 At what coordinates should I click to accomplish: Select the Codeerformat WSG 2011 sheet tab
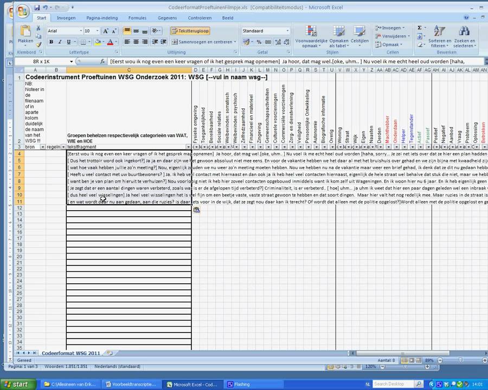(71, 353)
